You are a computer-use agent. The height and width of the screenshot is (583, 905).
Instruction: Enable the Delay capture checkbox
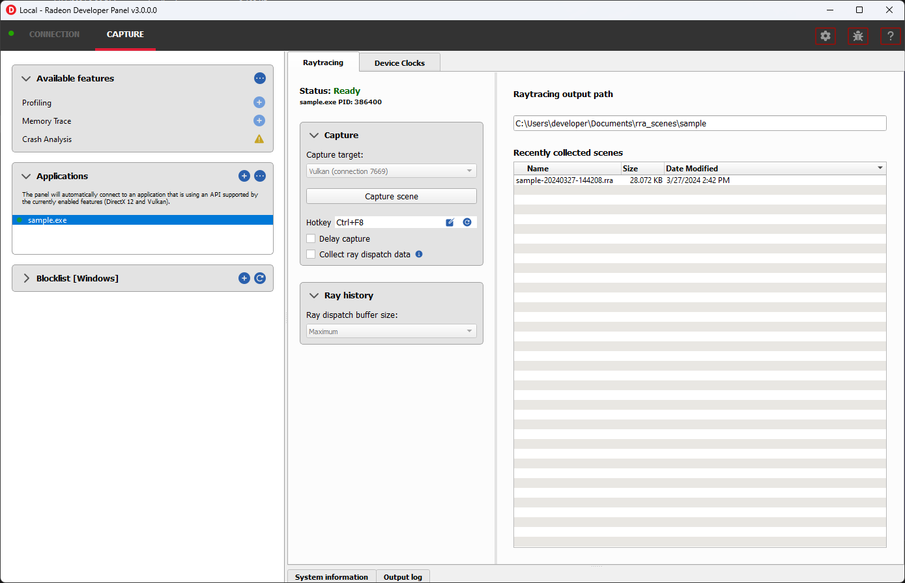tap(311, 239)
